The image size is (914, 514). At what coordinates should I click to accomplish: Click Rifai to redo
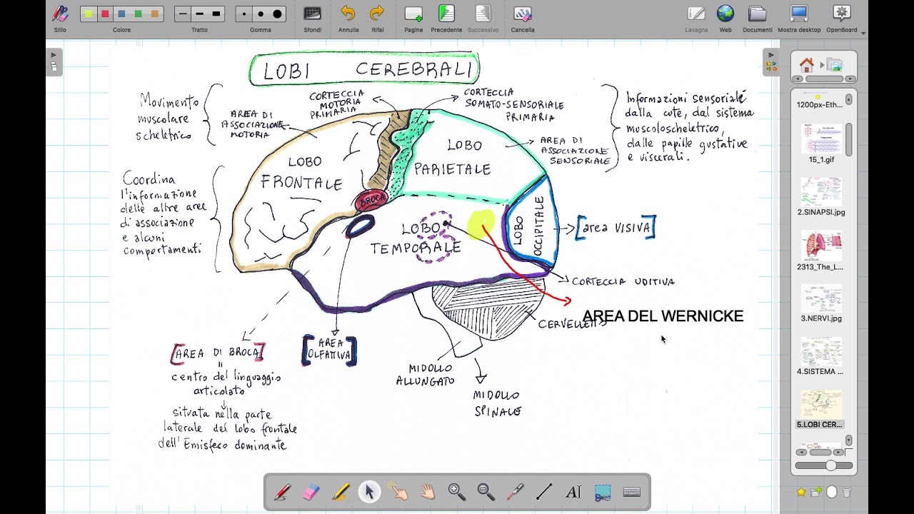tap(378, 19)
